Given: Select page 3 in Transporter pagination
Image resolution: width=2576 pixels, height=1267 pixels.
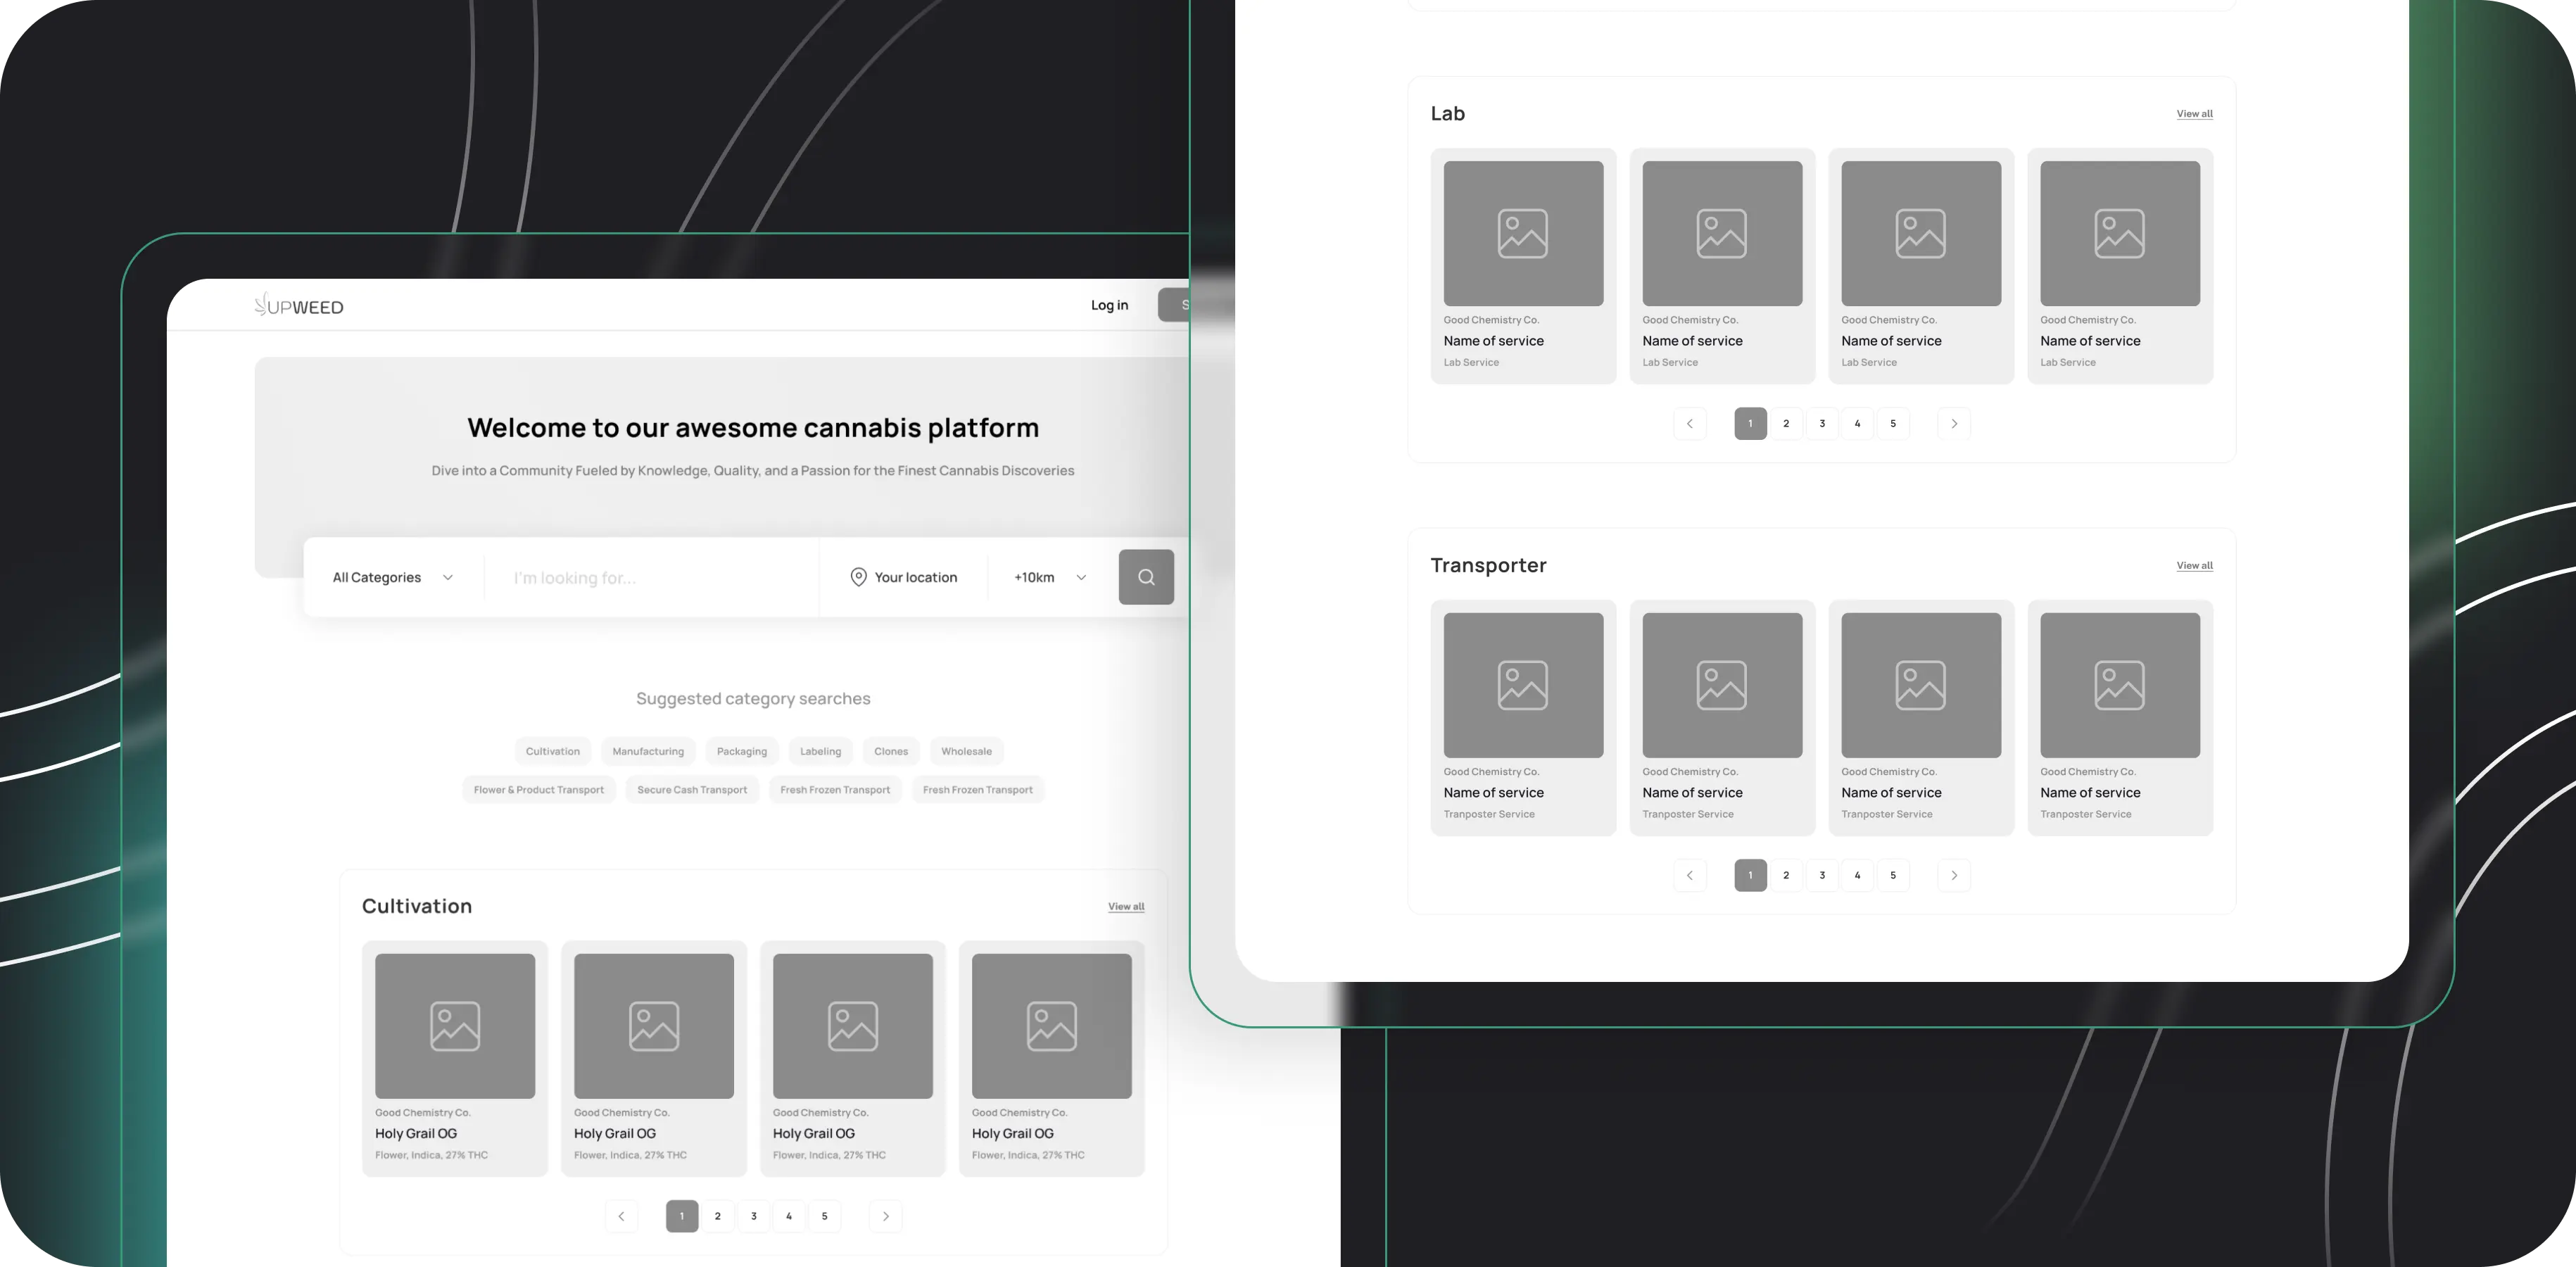Looking at the screenshot, I should [1822, 875].
